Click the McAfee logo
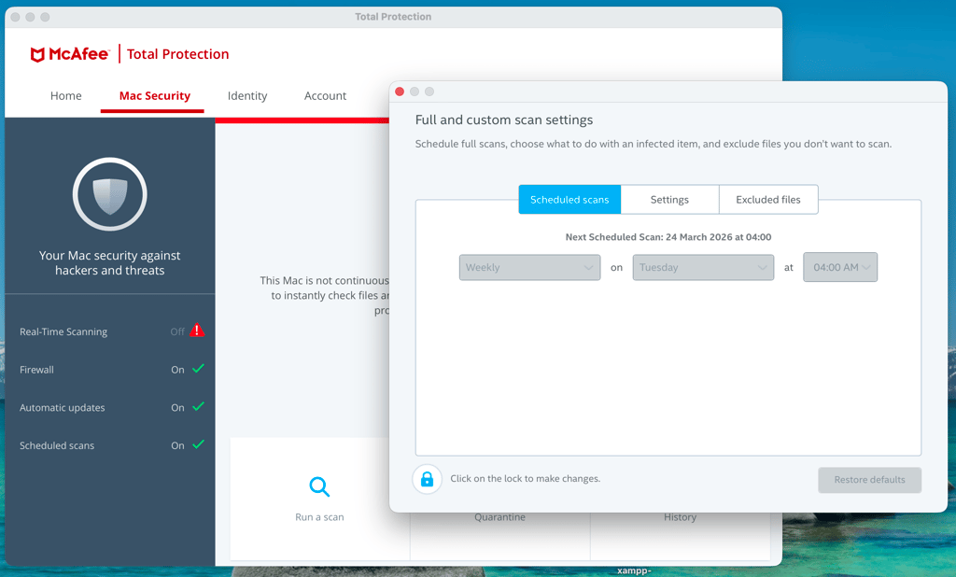Screen dimensions: 956x577 (x=69, y=54)
